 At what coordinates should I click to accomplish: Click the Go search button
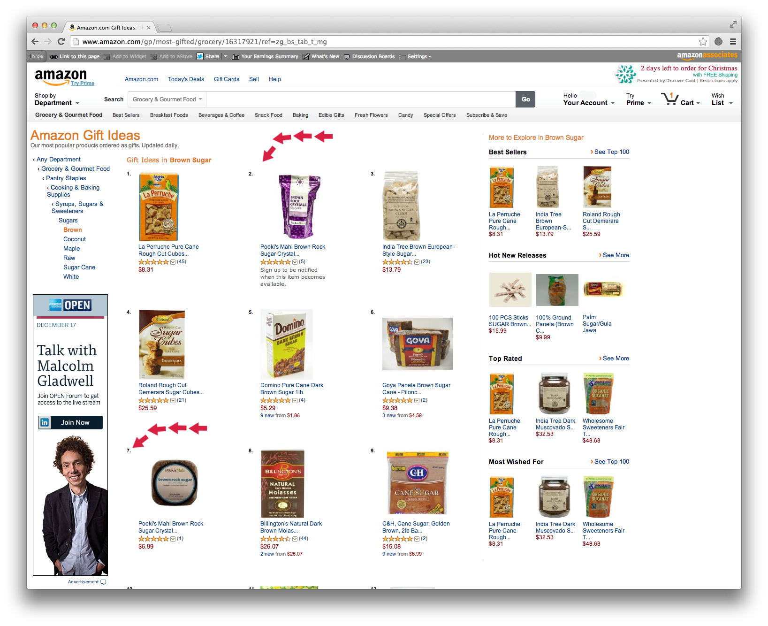pos(525,99)
